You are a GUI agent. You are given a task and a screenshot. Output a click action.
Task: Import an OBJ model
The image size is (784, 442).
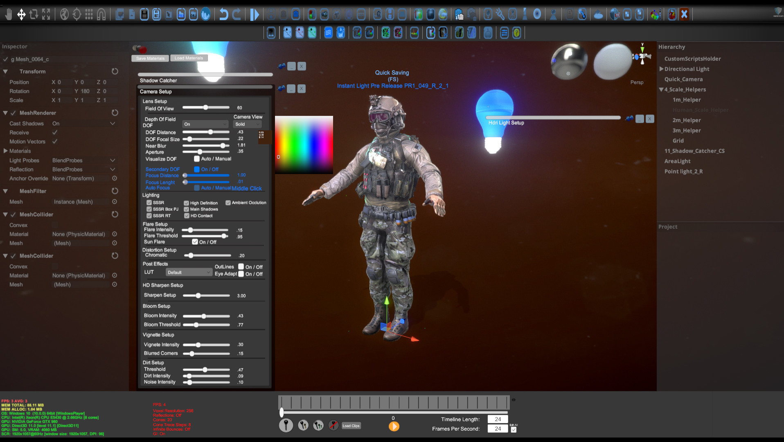(193, 14)
